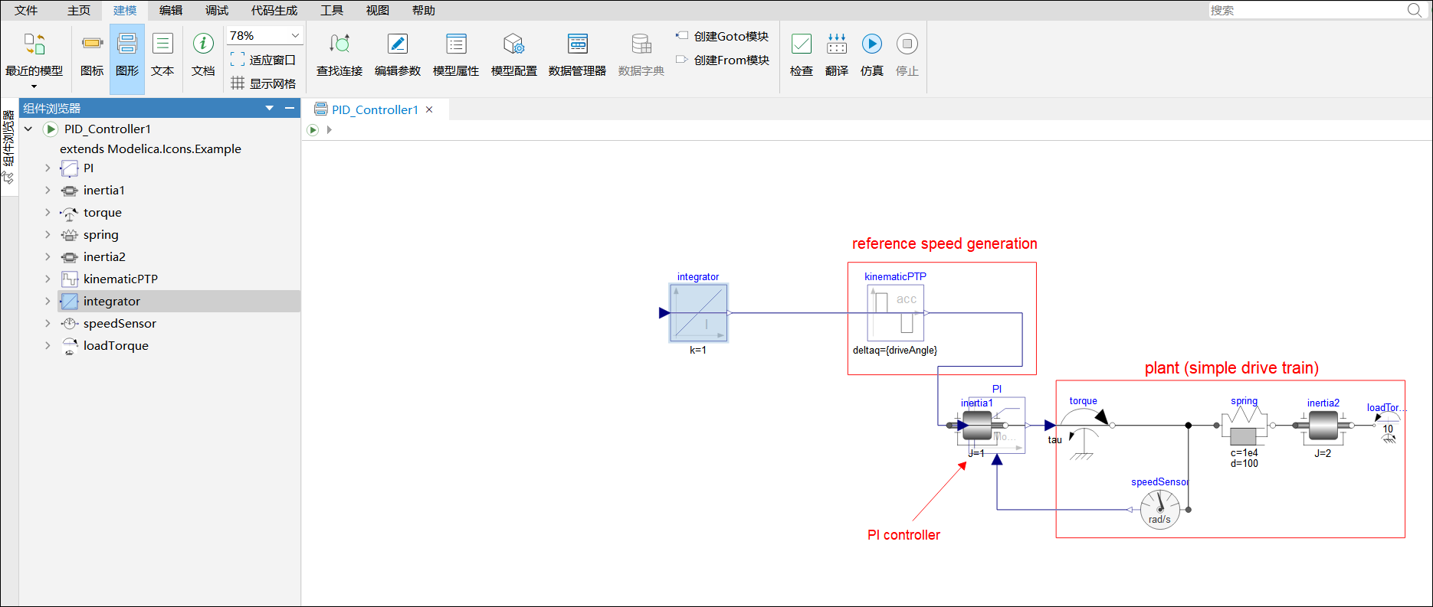The width and height of the screenshot is (1433, 607).
Task: Open the 调试 debug menu
Action: click(217, 11)
